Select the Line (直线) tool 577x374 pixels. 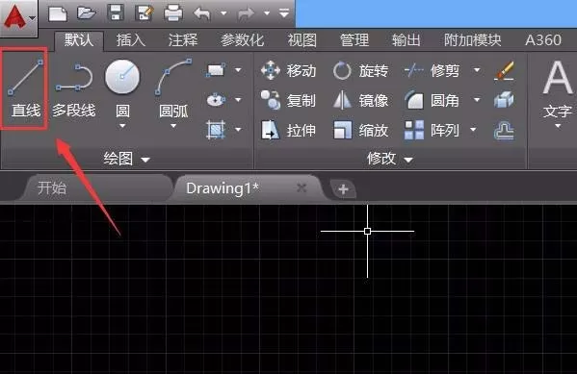coord(25,88)
